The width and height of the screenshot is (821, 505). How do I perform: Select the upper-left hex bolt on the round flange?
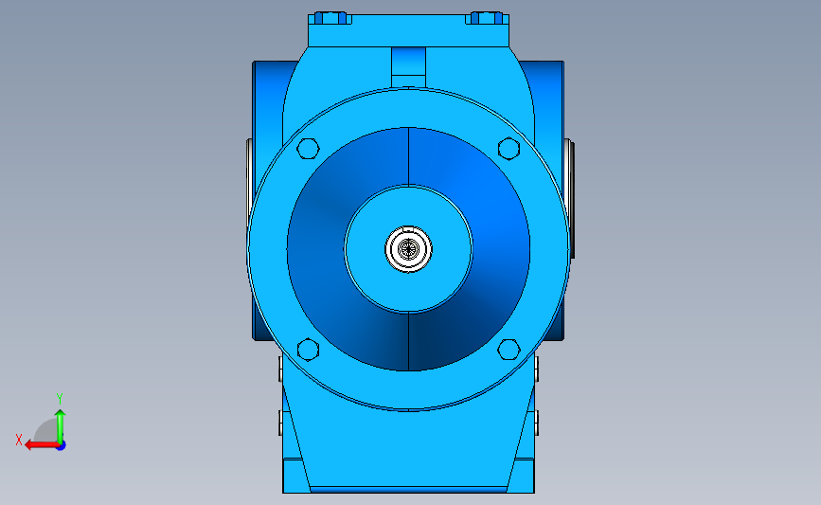(x=308, y=149)
